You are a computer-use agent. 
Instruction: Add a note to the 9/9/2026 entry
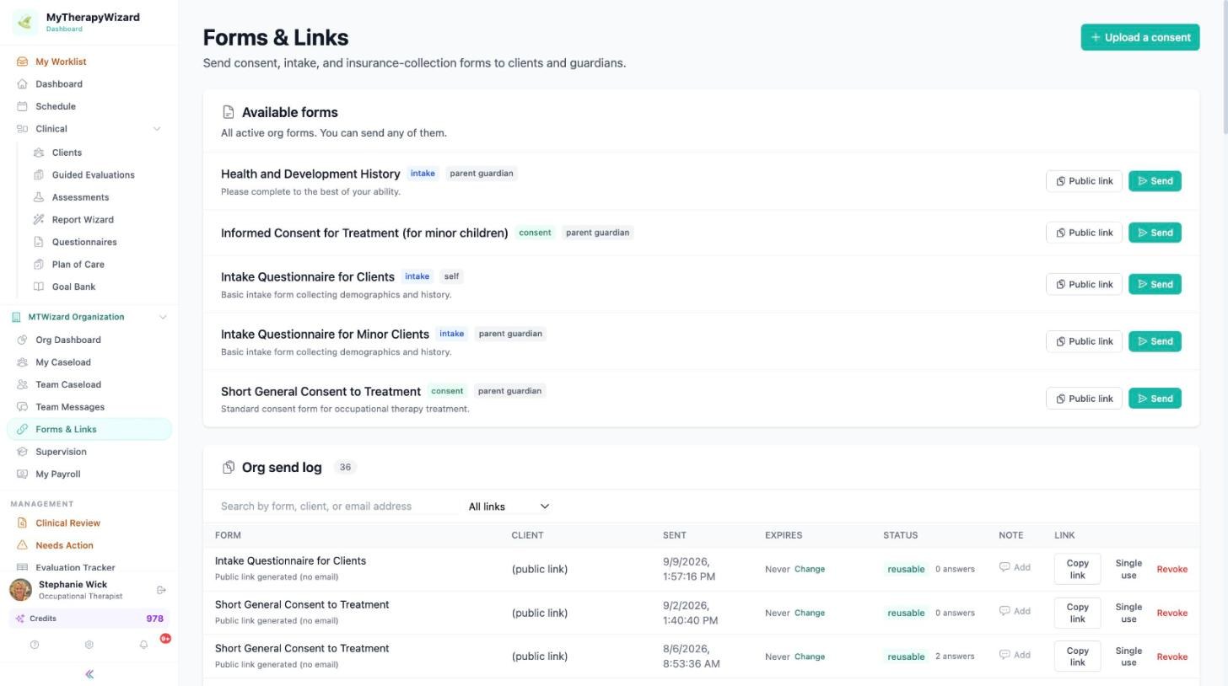pyautogui.click(x=1015, y=567)
